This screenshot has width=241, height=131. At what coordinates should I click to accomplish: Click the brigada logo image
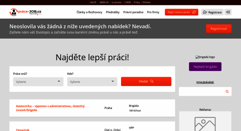click(x=205, y=57)
